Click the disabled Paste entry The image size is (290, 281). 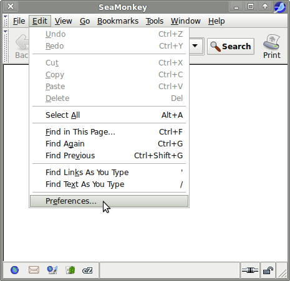109,87
